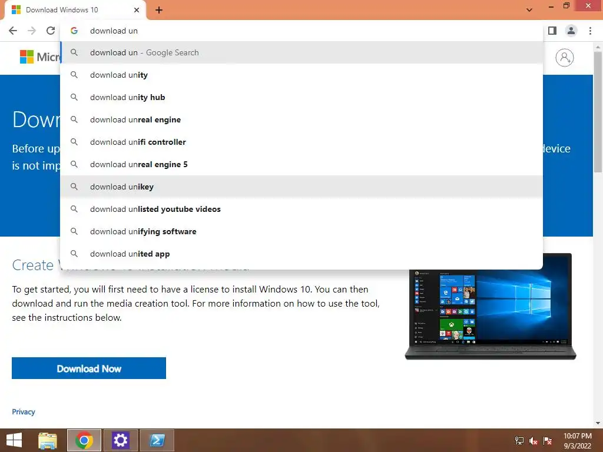Click the search icon beside 'download unity hub'
The height and width of the screenshot is (452, 603).
tap(74, 97)
